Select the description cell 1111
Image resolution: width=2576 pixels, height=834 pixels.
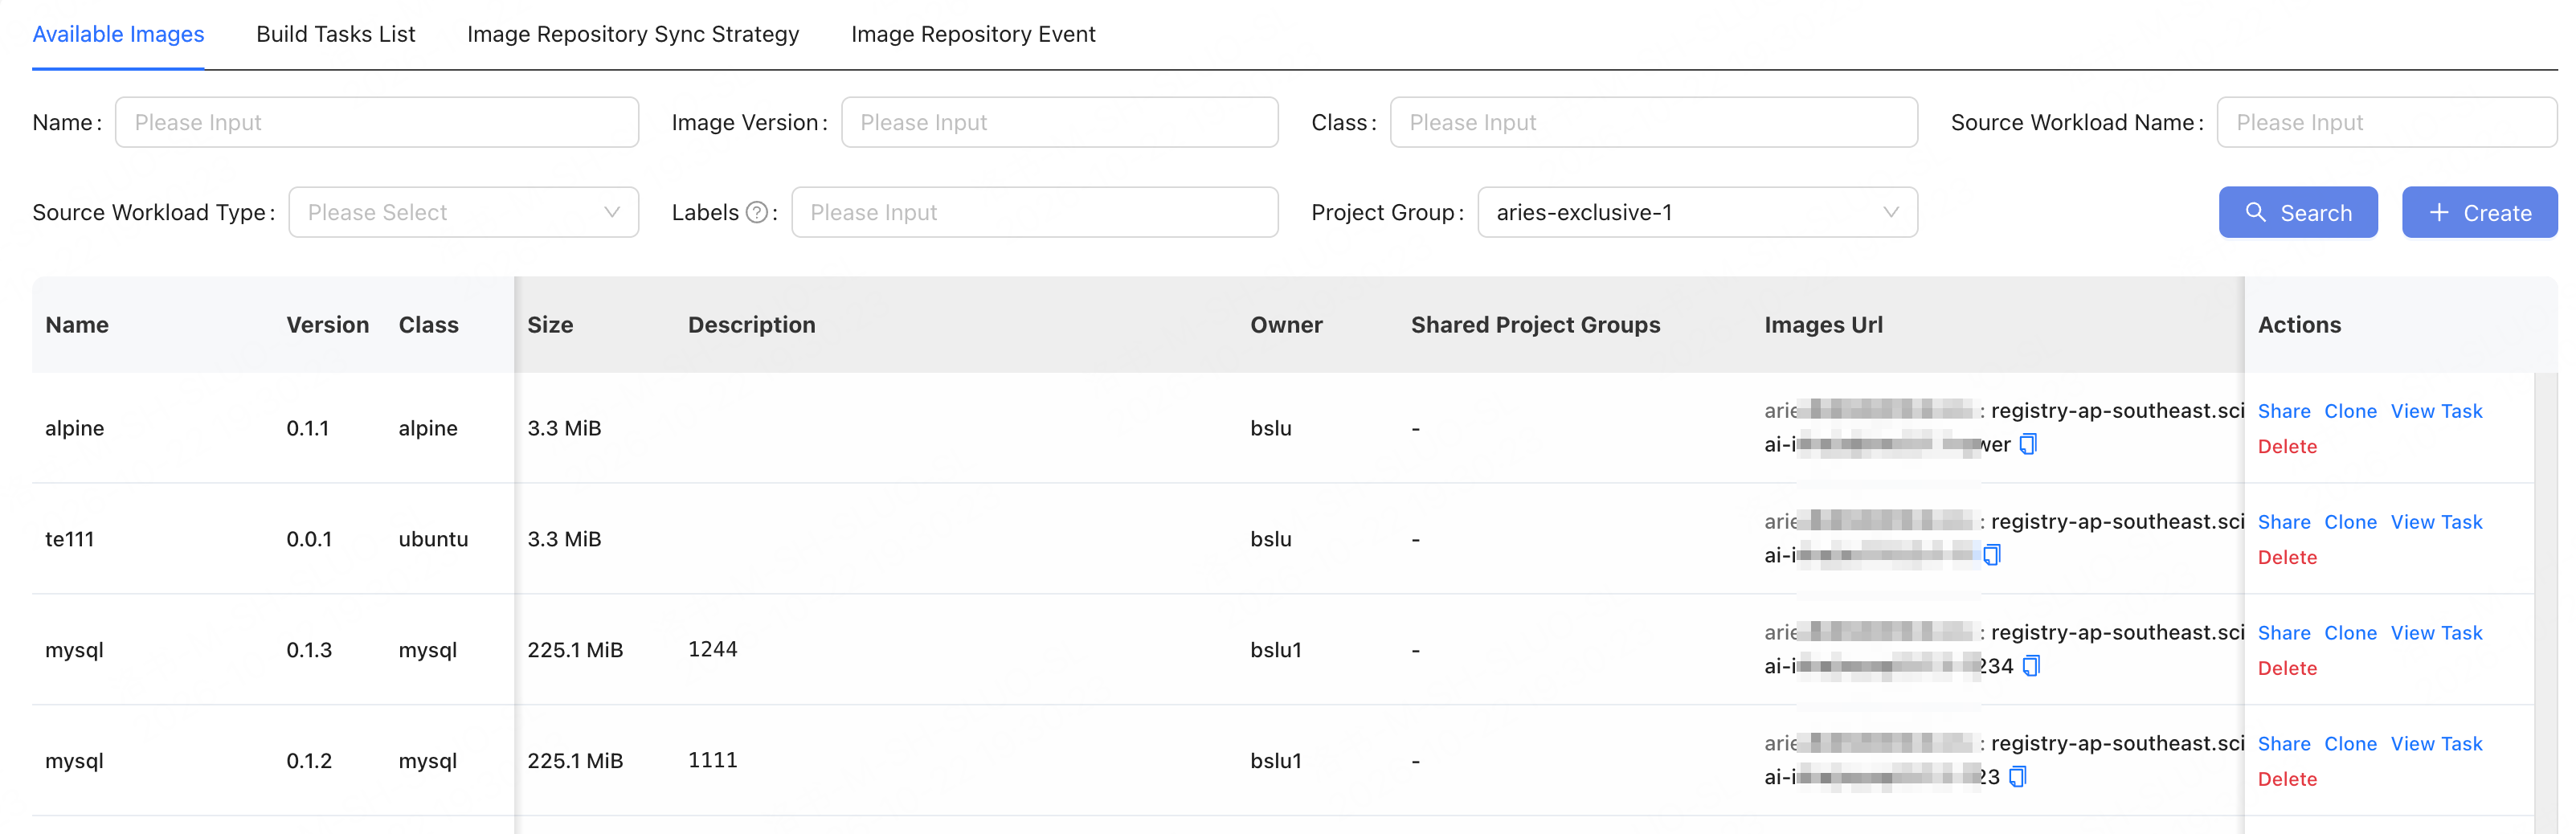click(x=712, y=760)
